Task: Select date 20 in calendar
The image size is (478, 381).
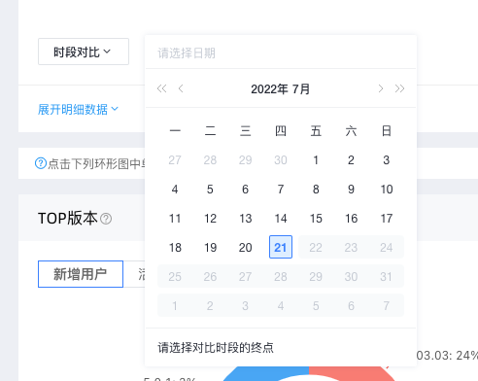Action: 246,248
